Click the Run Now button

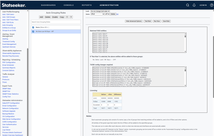coord(157,21)
